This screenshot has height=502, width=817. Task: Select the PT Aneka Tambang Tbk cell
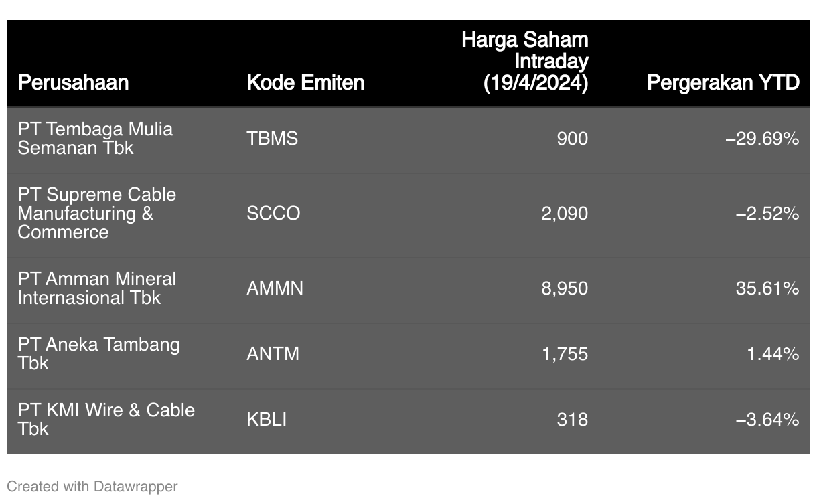(99, 354)
